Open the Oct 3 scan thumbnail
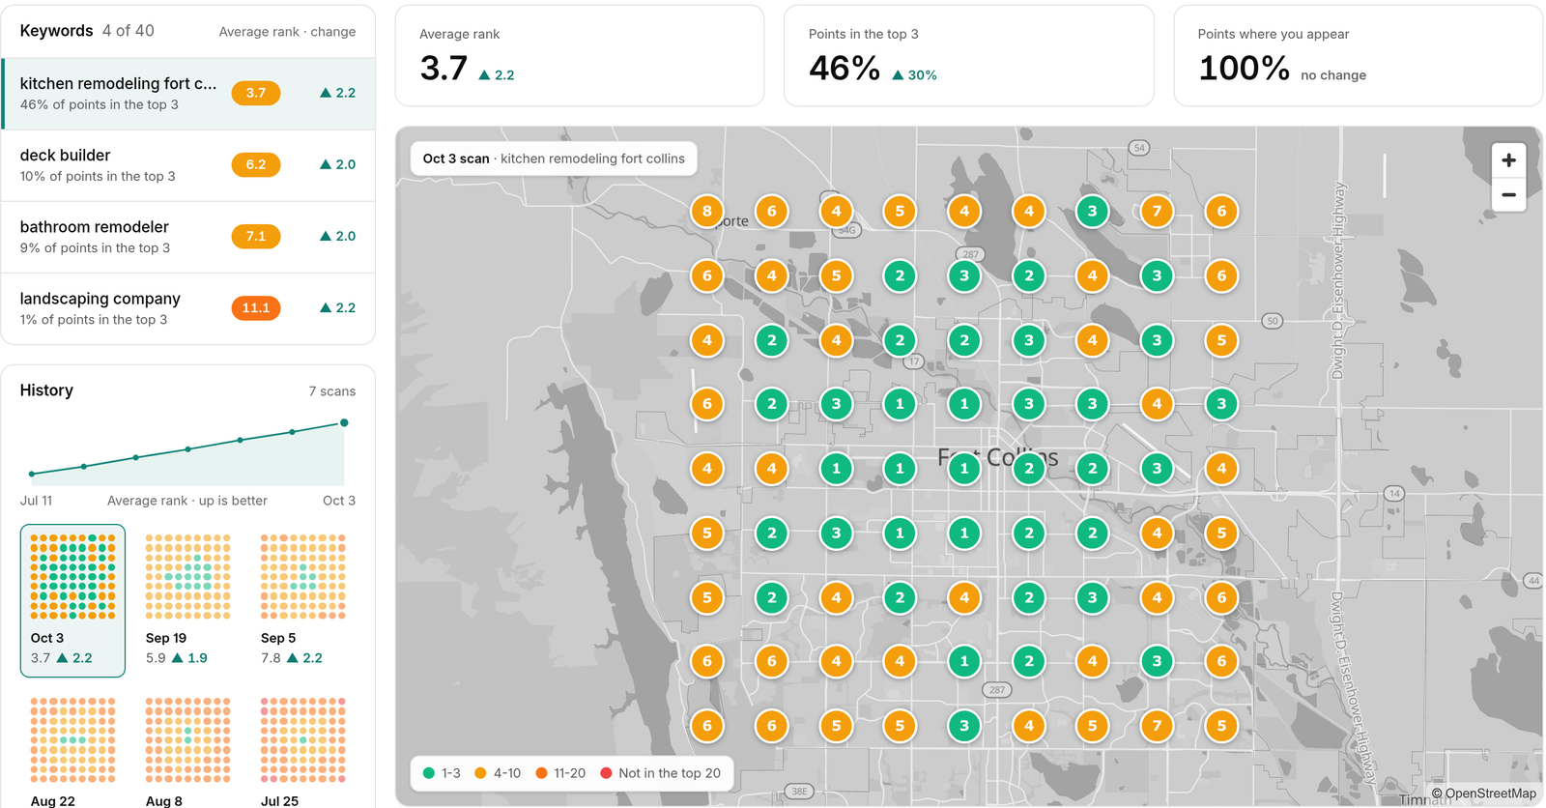 click(x=72, y=600)
